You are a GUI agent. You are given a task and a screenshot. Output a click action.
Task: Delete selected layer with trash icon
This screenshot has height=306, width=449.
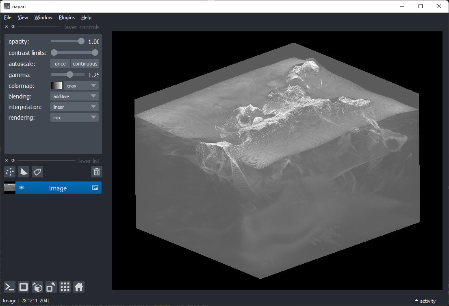(x=96, y=172)
